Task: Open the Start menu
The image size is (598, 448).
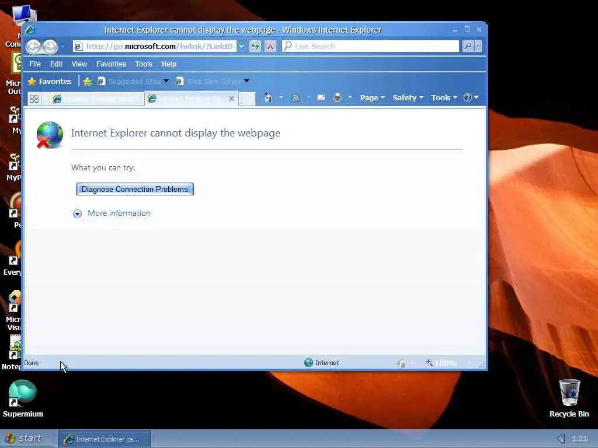Action: point(24,439)
